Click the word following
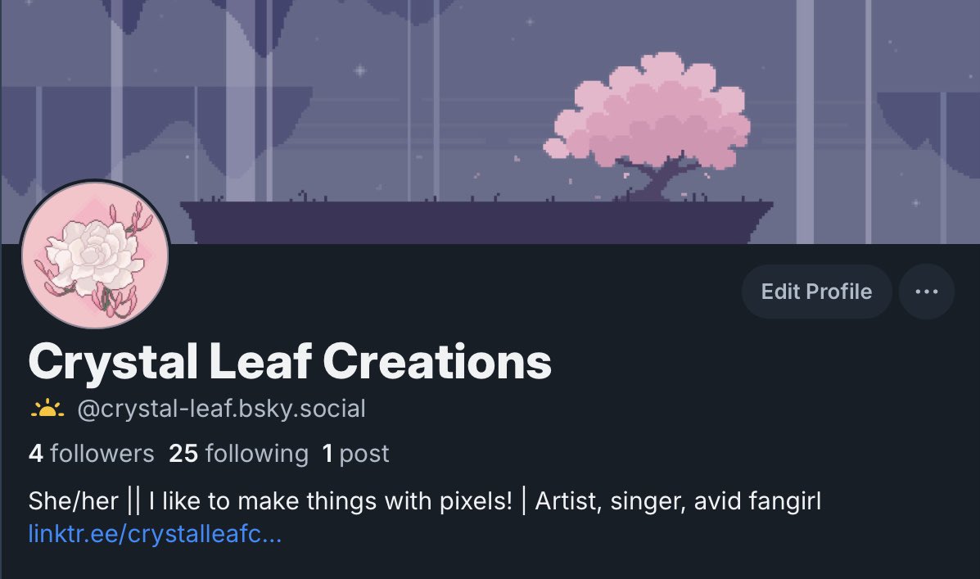980x579 pixels. [257, 454]
